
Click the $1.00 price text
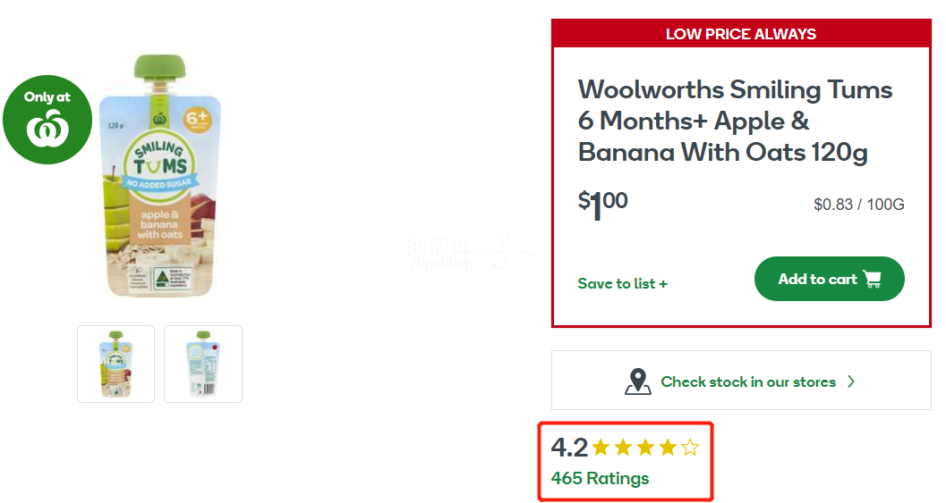(x=602, y=205)
